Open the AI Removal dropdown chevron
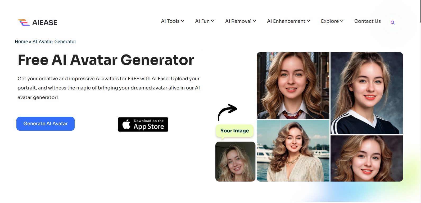Screen dimensions: 421x203 pos(255,21)
